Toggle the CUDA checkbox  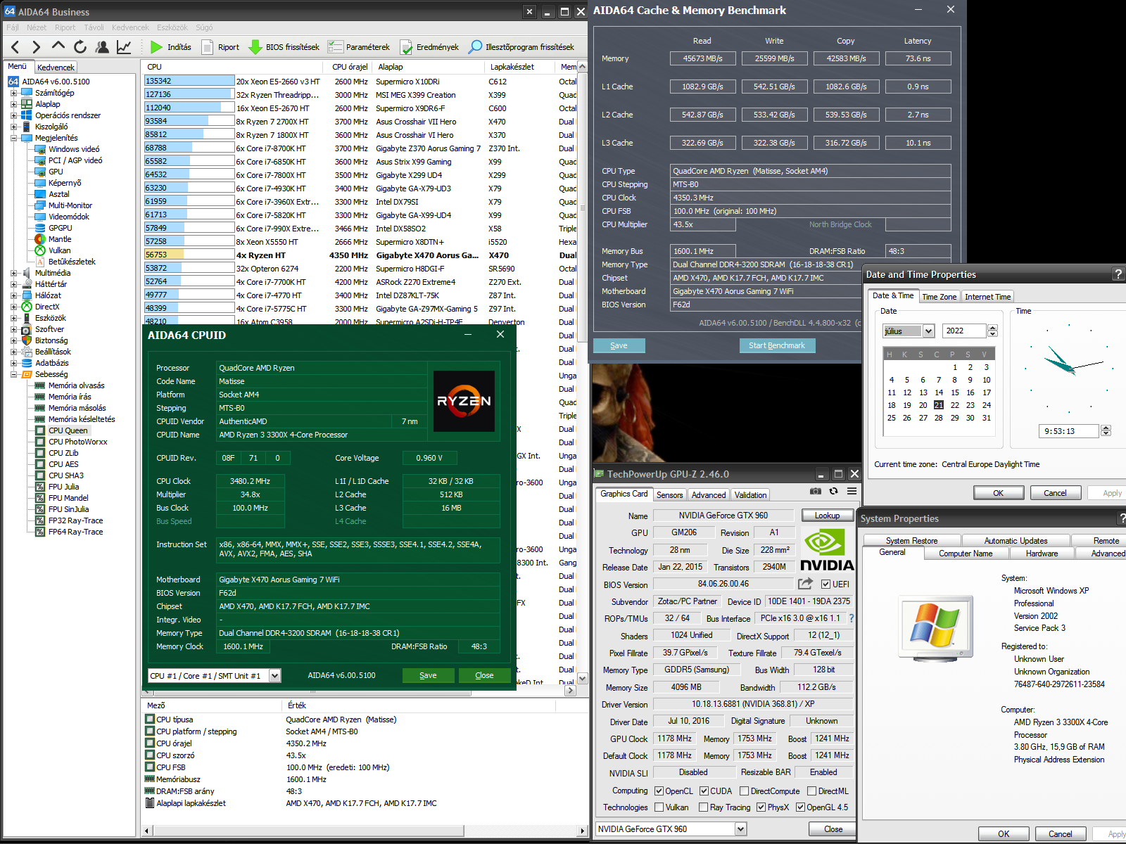coord(704,791)
